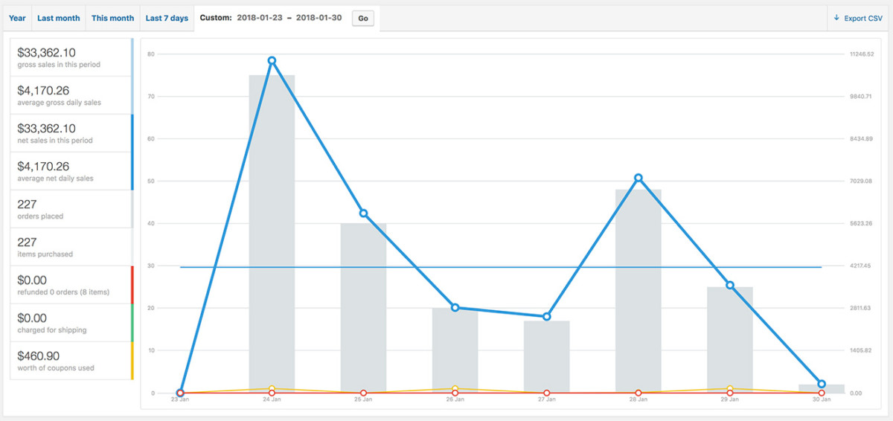This screenshot has height=421, width=893.
Task: Select average net daily sales legend item
Action: click(71, 171)
